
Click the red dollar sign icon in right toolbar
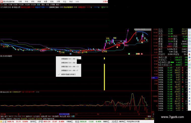point(189,55)
